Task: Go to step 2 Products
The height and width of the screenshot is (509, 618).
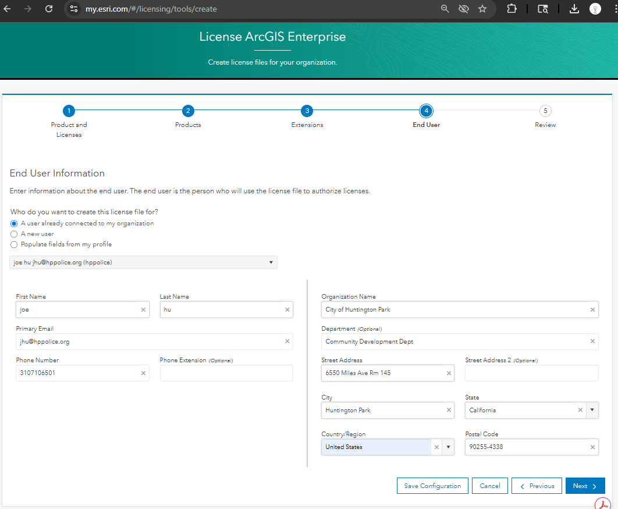Action: click(188, 111)
